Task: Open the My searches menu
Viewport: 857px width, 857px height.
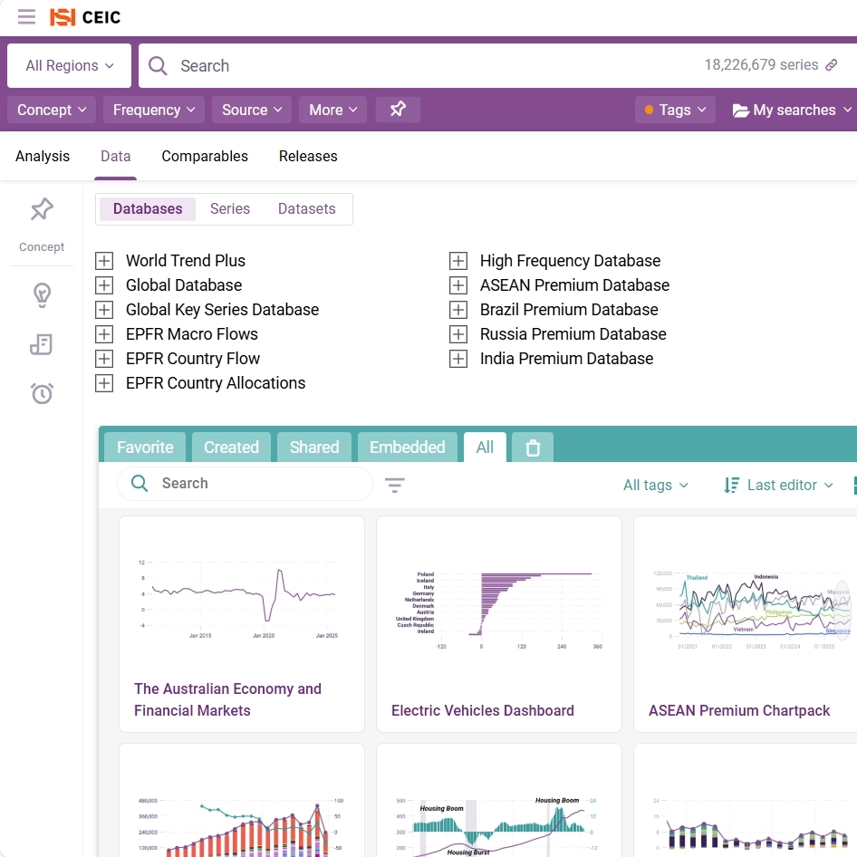Action: pyautogui.click(x=793, y=110)
